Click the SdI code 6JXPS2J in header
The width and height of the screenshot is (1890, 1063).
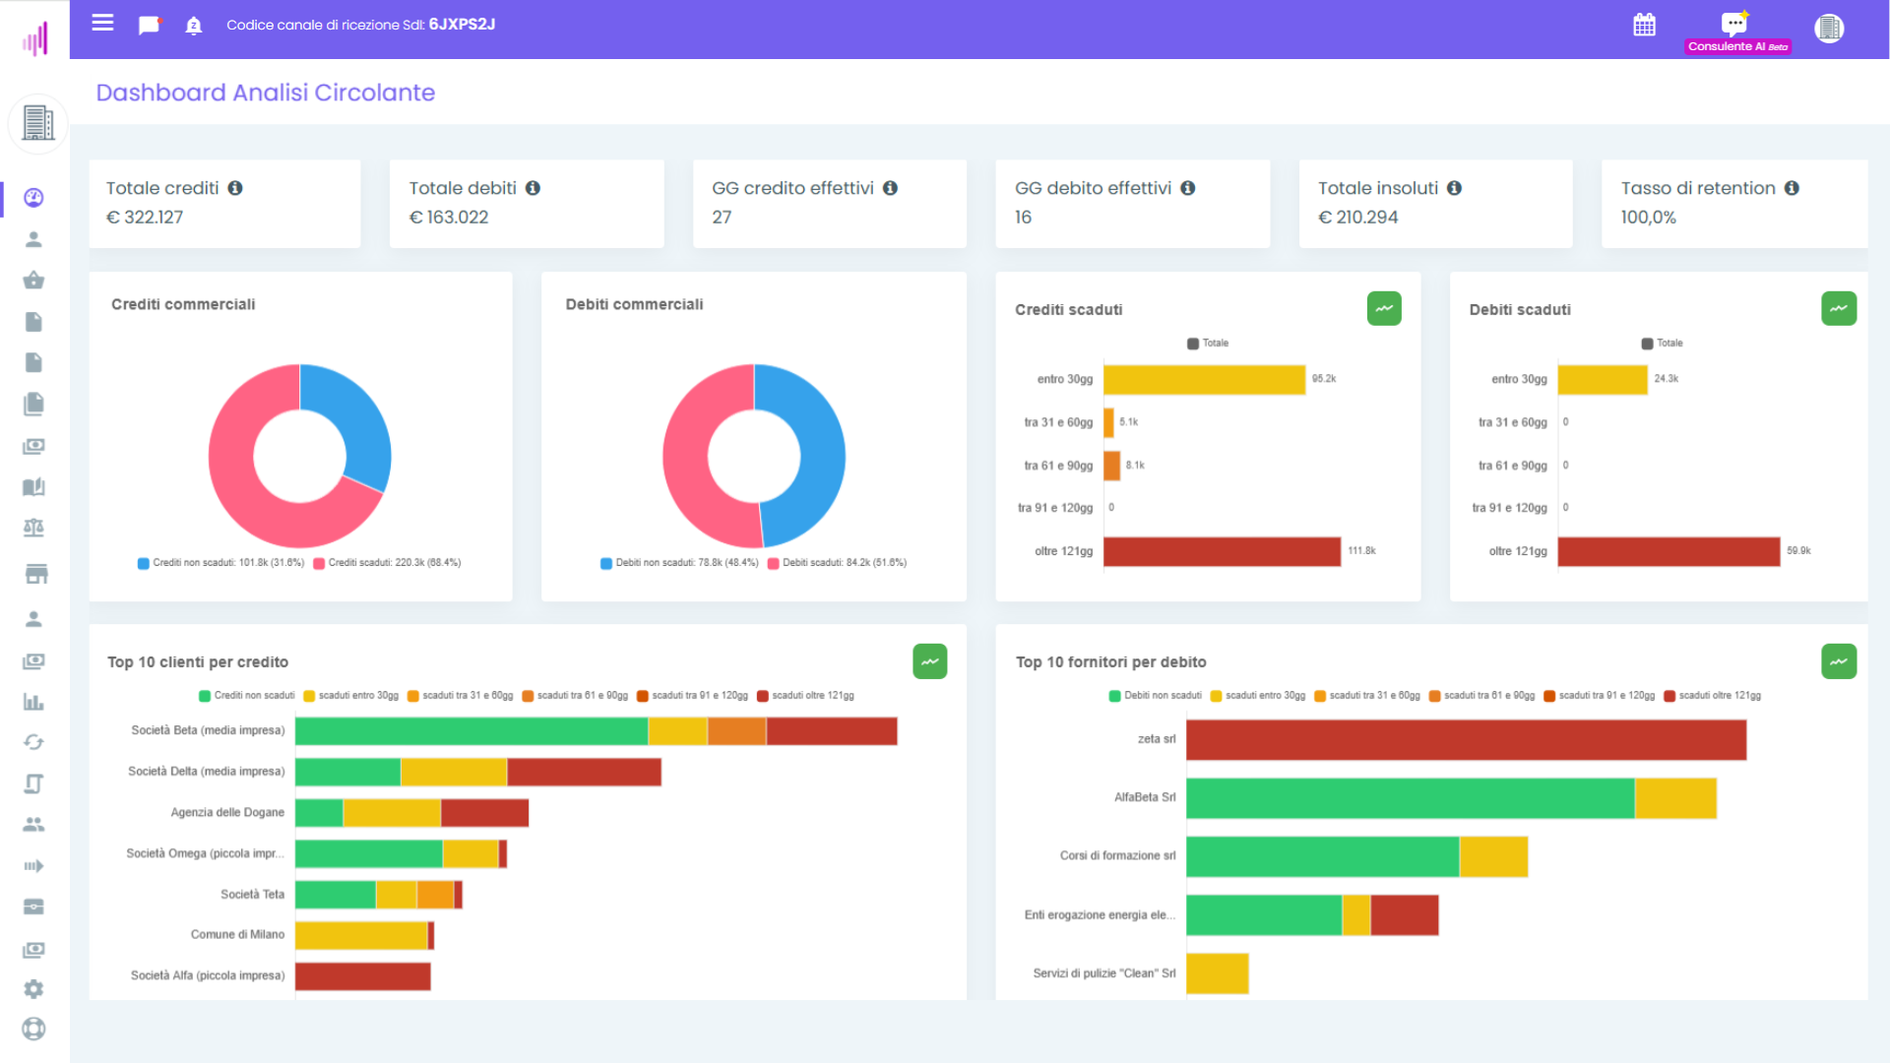tap(461, 25)
